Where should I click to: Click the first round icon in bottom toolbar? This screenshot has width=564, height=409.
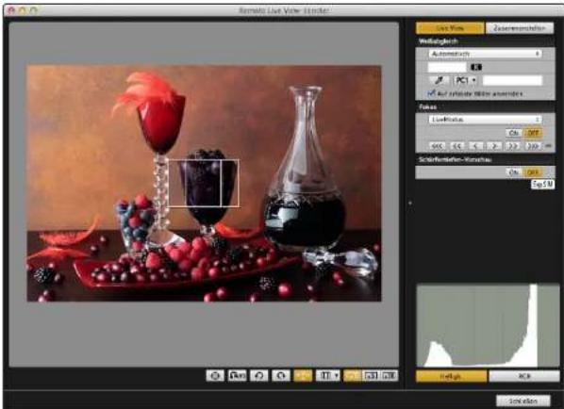215,376
